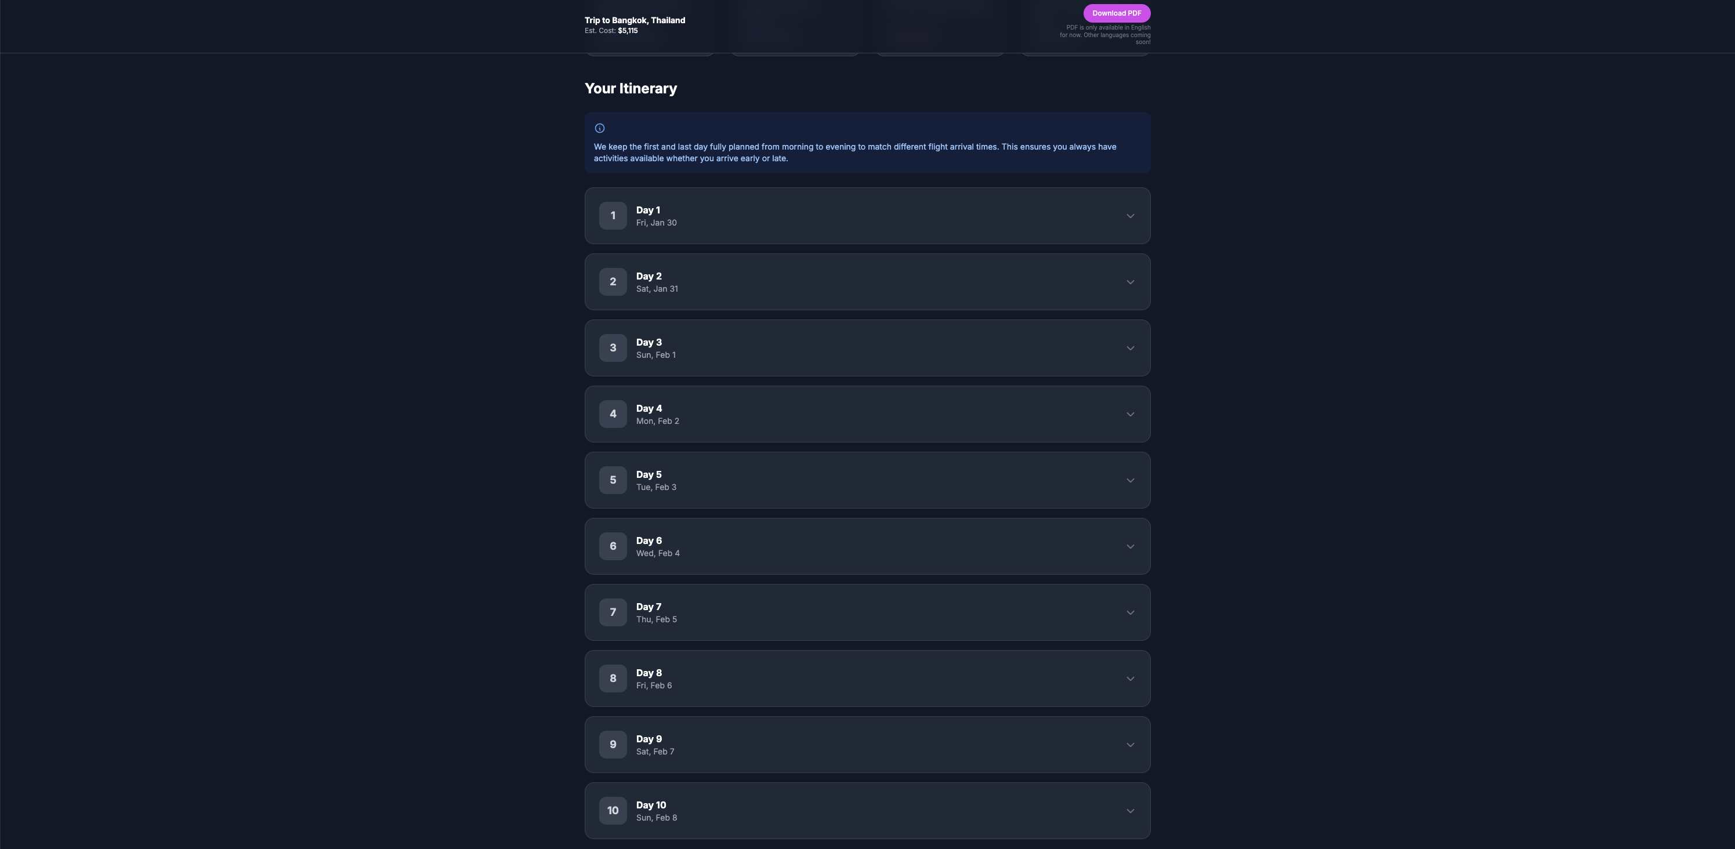Click the number 7 day badge
Image resolution: width=1735 pixels, height=849 pixels.
[x=612, y=612]
